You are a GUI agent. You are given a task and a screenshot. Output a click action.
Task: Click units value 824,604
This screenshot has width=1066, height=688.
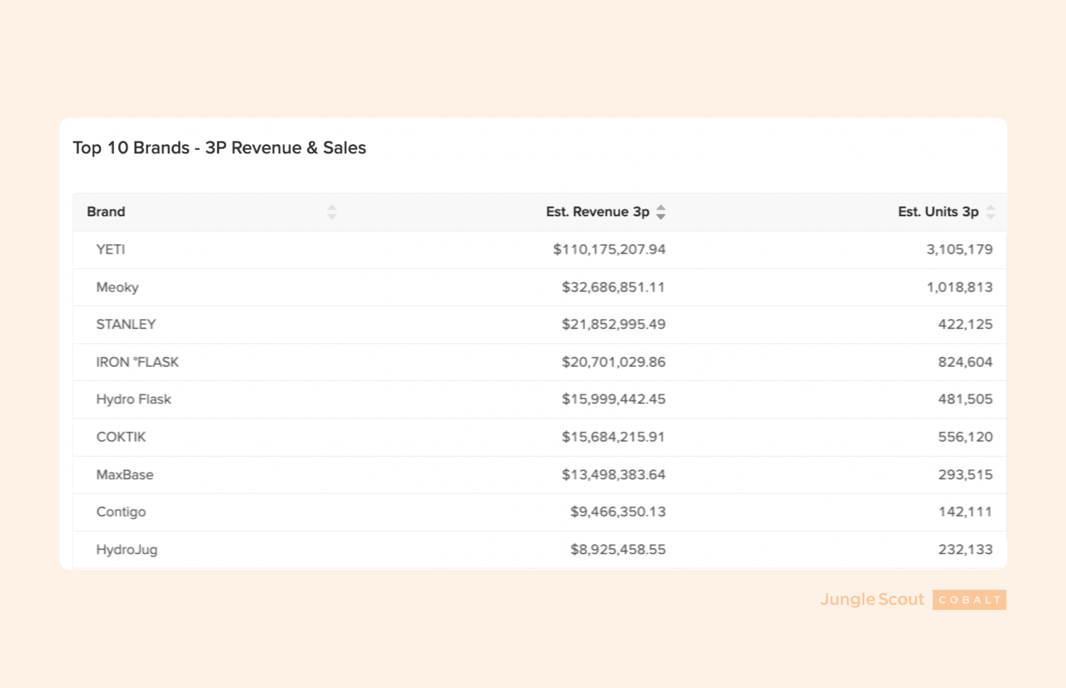click(x=965, y=362)
